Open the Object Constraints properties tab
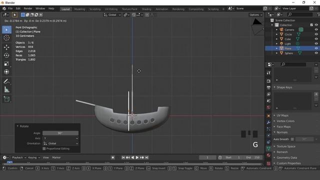 [x=268, y=142]
